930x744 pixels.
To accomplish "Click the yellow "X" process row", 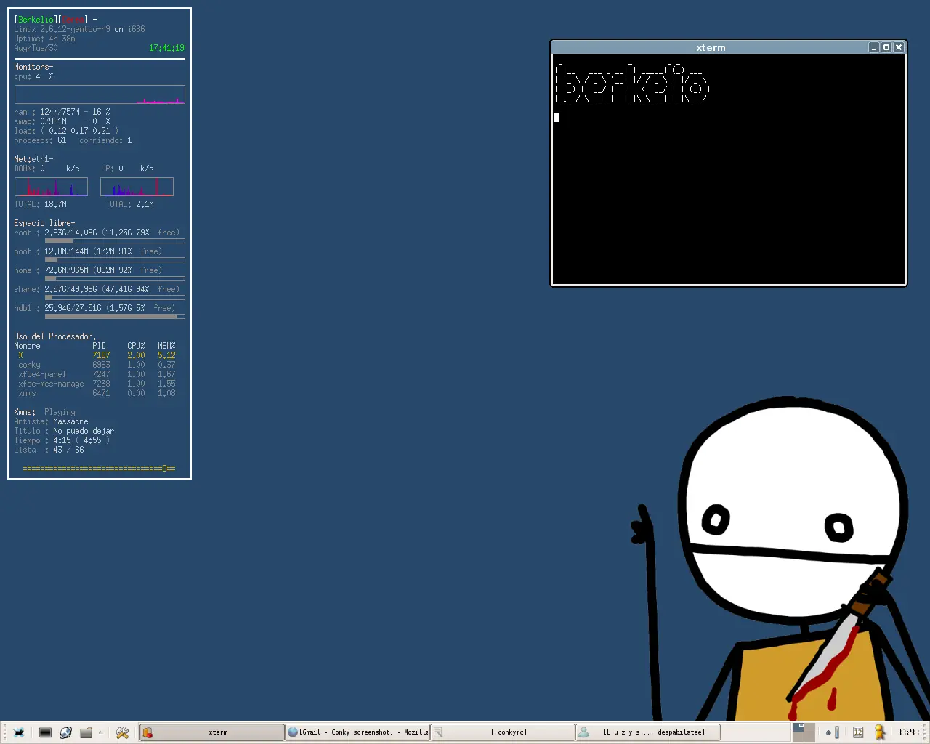I will (x=97, y=355).
